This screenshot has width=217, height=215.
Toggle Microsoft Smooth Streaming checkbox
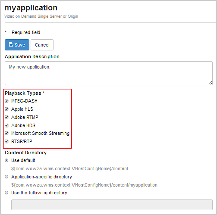pyautogui.click(x=6, y=133)
